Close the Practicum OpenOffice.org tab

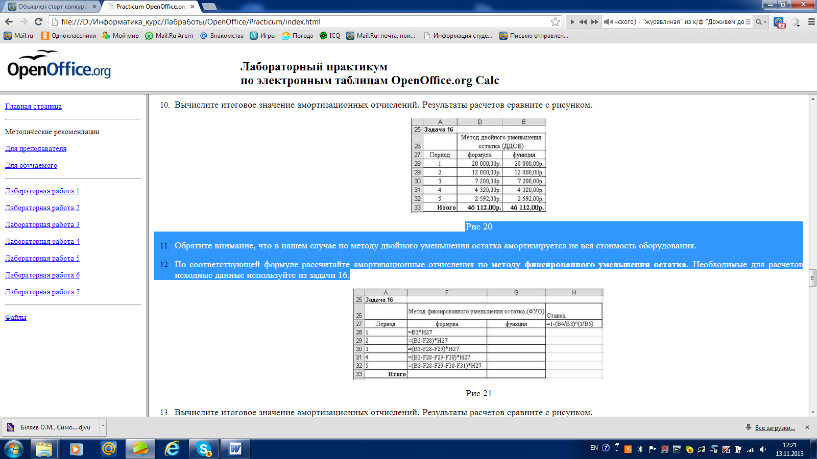[x=193, y=7]
